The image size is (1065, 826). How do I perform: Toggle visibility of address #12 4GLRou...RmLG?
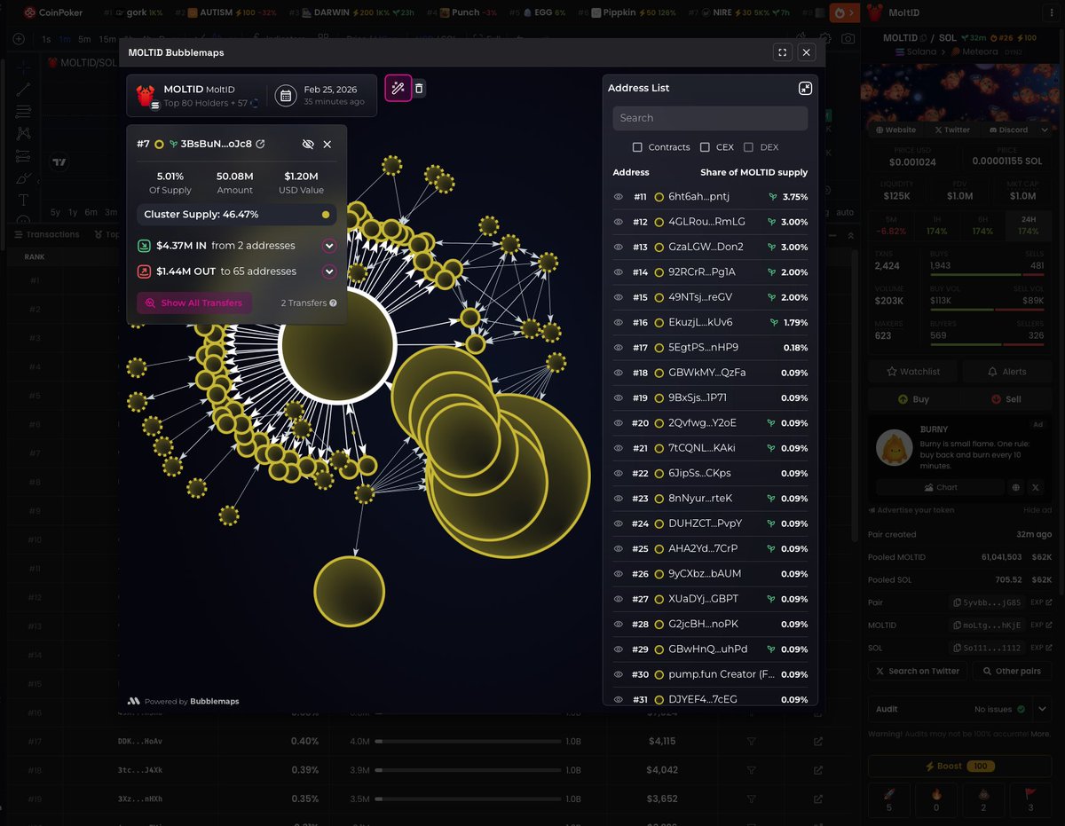pos(619,222)
